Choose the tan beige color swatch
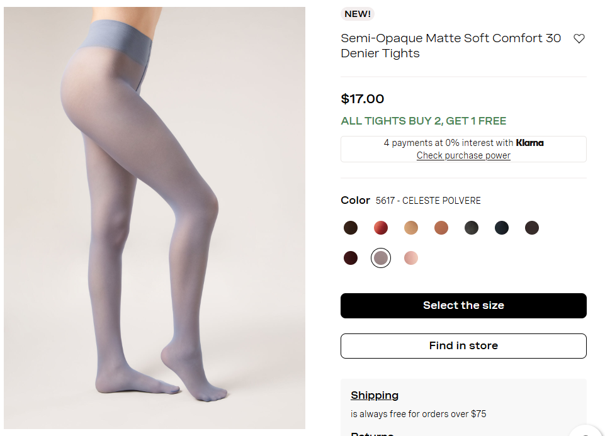 (x=411, y=228)
